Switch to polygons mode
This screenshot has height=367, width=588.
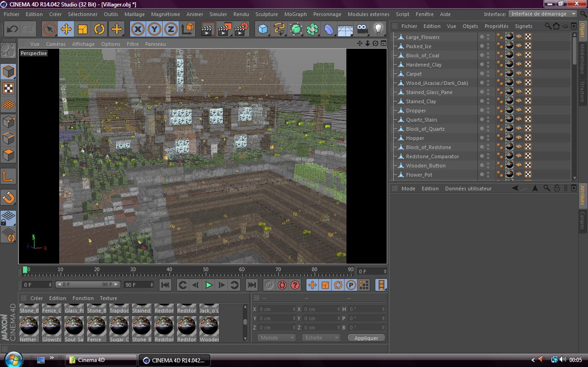coord(9,155)
